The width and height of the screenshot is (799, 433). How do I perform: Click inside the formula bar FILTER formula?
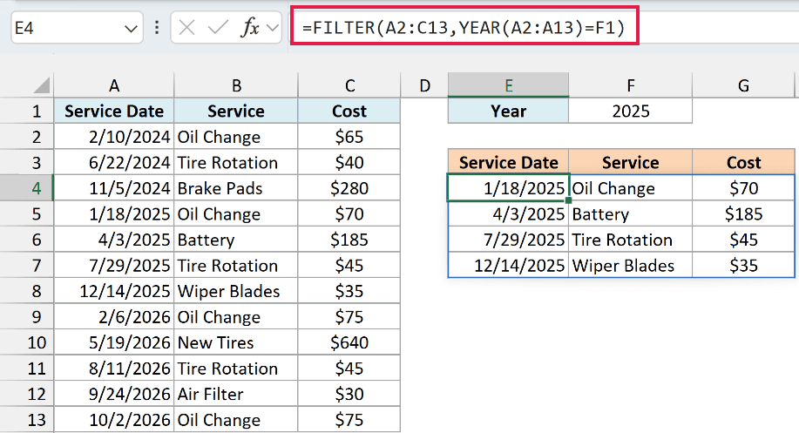pos(464,27)
